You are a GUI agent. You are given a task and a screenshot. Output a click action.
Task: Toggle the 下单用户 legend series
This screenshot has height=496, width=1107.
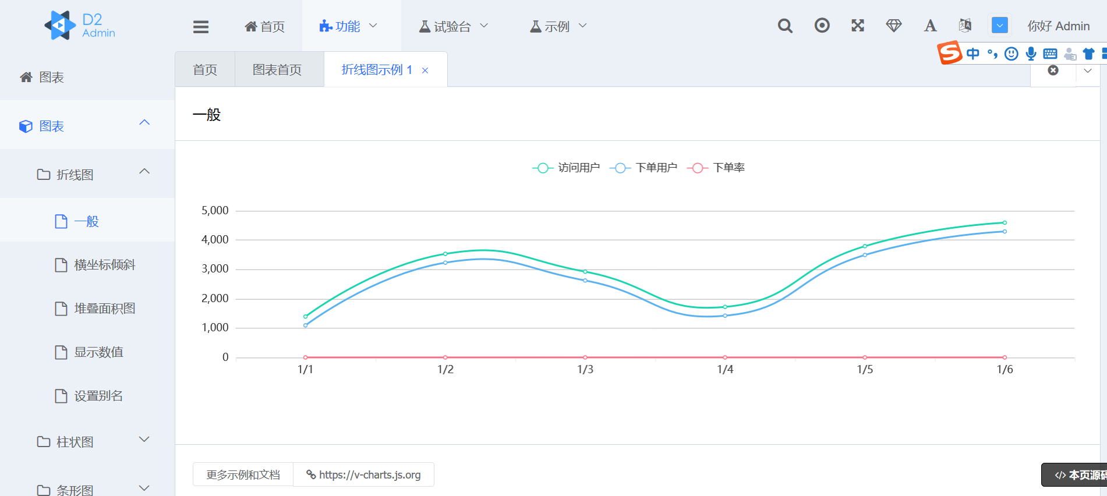coord(643,168)
